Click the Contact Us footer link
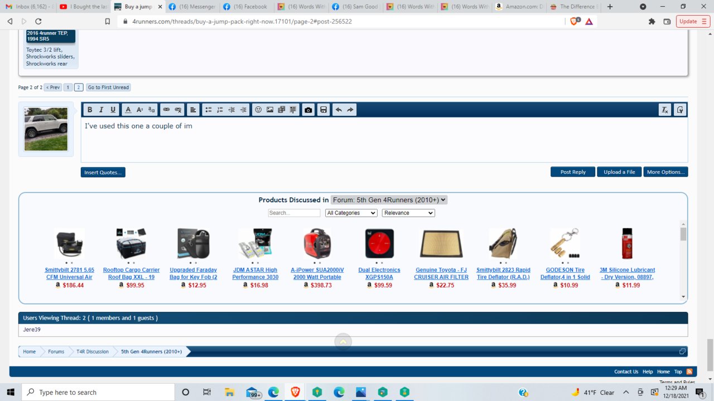 point(626,371)
